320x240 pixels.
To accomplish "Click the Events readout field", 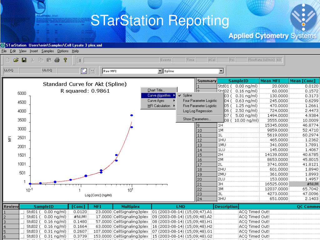I will tap(179, 60).
